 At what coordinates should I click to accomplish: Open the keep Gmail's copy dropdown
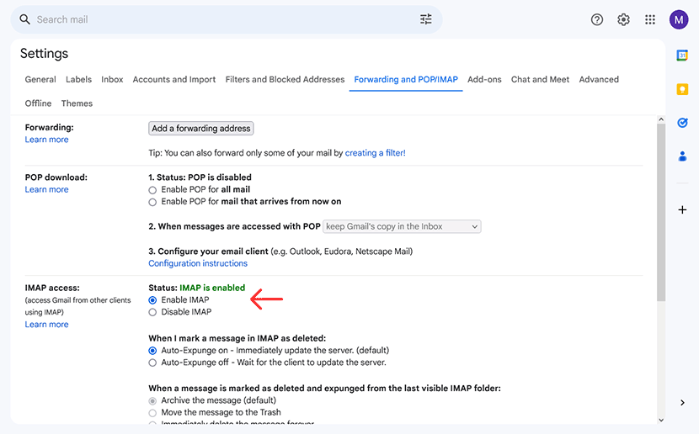click(x=402, y=226)
